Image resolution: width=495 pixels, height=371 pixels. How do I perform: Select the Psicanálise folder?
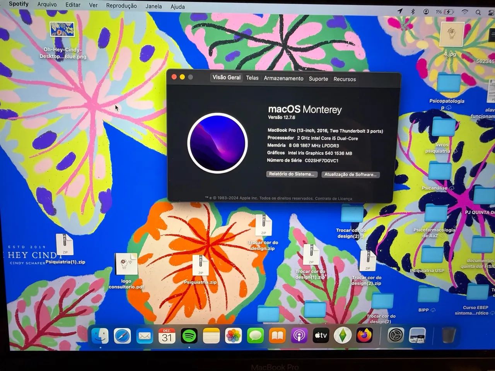tap(440, 172)
